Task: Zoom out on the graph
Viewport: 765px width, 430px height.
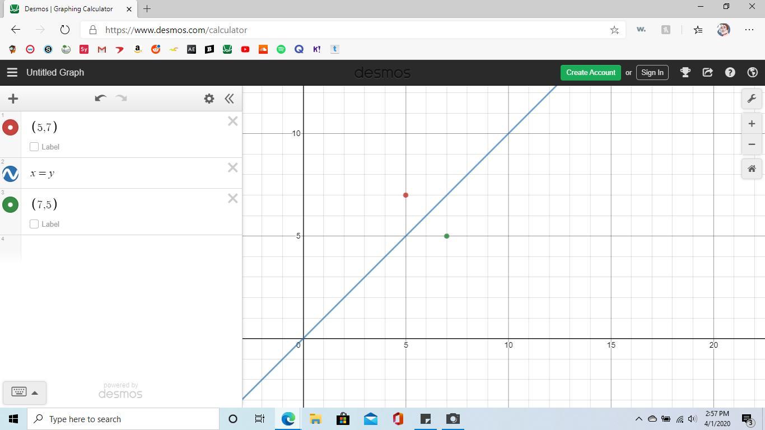Action: [x=752, y=144]
